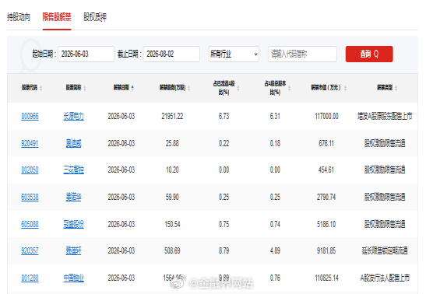Sort by 解禁股数(万股) arrows
The width and height of the screenshot is (426, 294).
[188, 88]
